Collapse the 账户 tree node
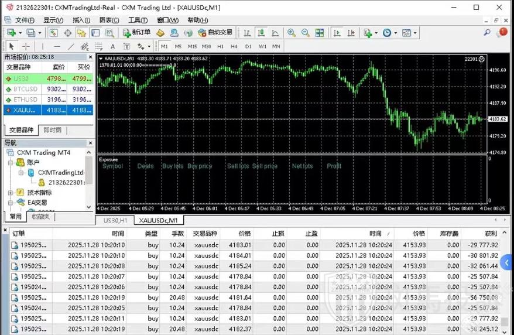The image size is (514, 335). coord(11,162)
